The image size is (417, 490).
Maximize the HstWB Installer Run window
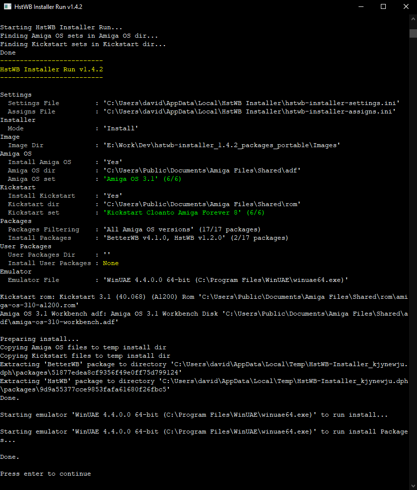[x=383, y=6]
